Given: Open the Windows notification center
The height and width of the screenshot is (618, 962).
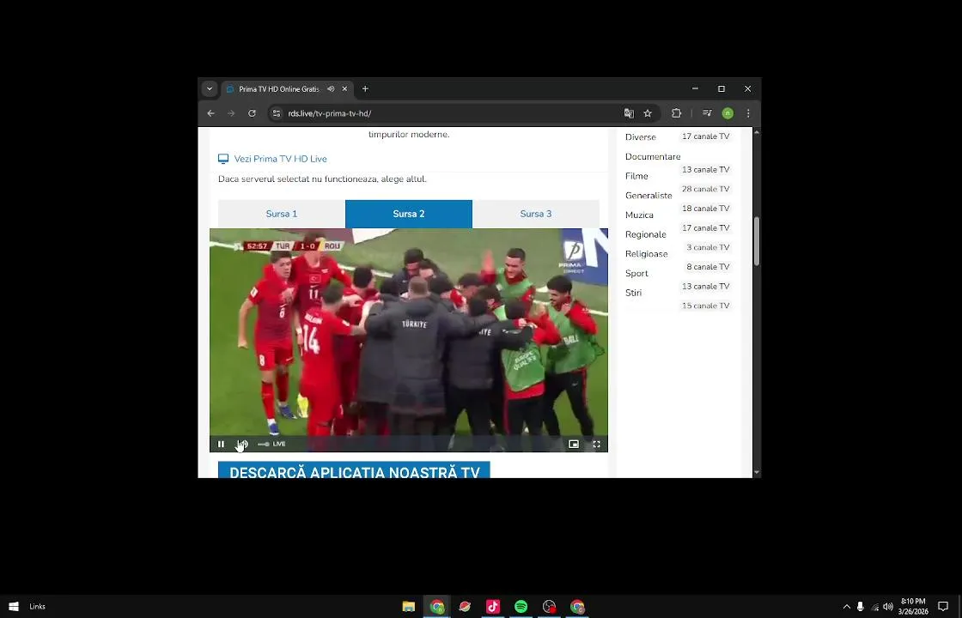Looking at the screenshot, I should (943, 606).
